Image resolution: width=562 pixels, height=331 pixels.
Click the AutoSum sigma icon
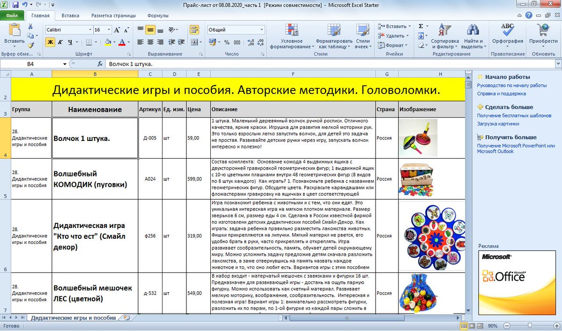pyautogui.click(x=421, y=26)
